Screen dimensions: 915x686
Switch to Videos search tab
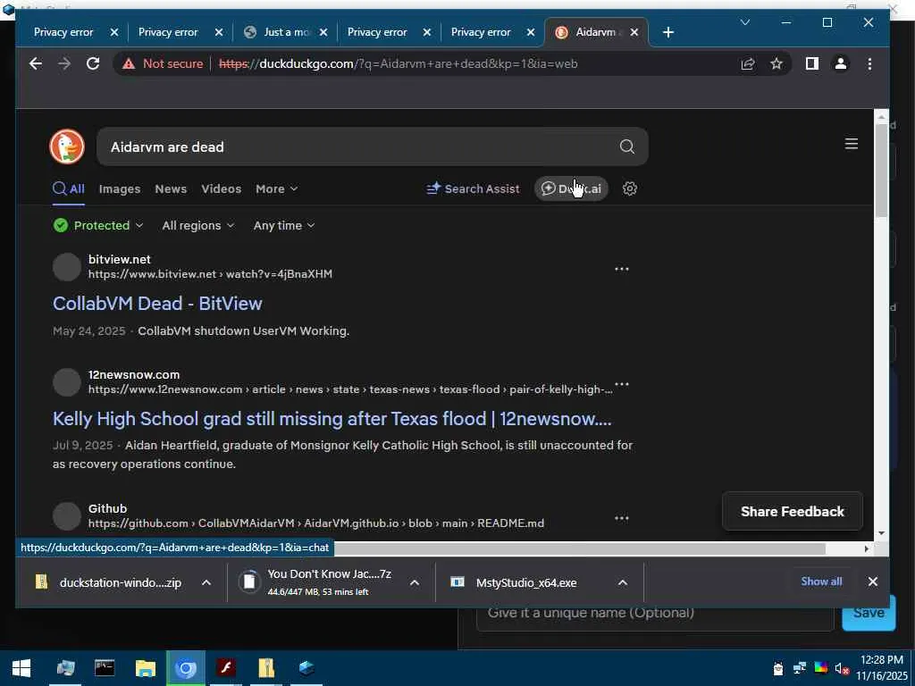click(222, 188)
